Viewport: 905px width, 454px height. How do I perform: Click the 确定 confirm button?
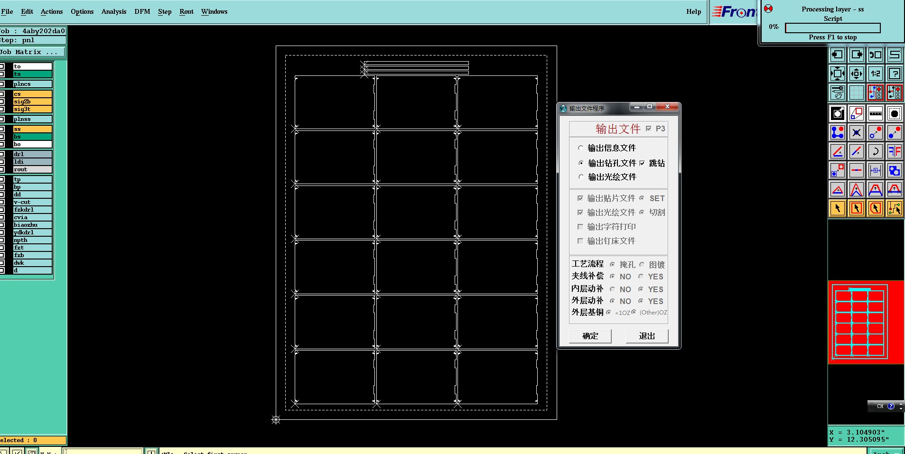(x=590, y=336)
